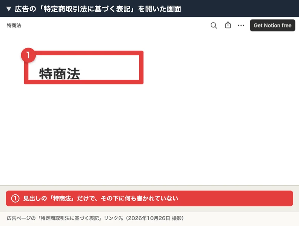
Task: Click the 特商法 page heading
Action: tap(60, 73)
